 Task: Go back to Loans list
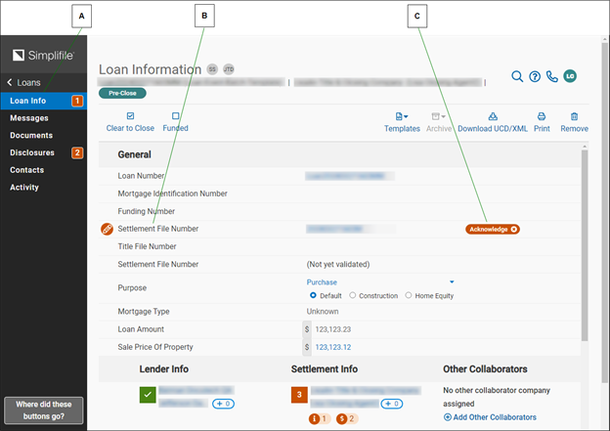point(23,82)
